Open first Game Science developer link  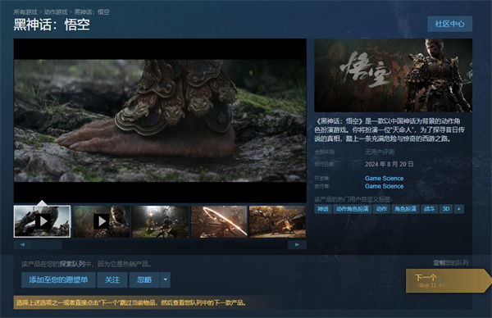[x=384, y=178]
